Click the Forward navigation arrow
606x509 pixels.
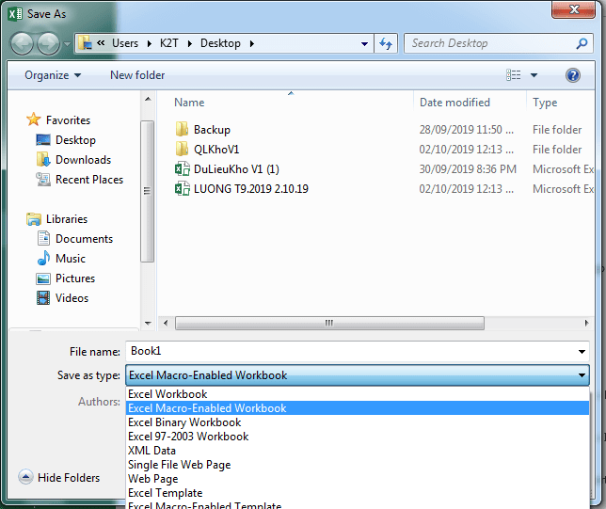coord(48,43)
